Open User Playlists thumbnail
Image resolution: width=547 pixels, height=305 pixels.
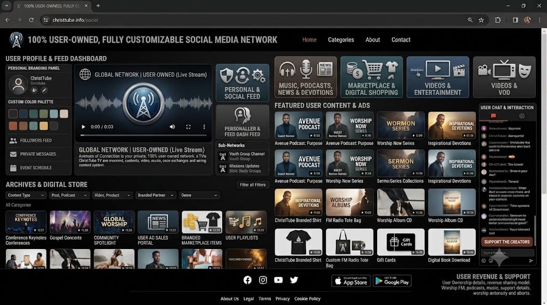click(246, 222)
